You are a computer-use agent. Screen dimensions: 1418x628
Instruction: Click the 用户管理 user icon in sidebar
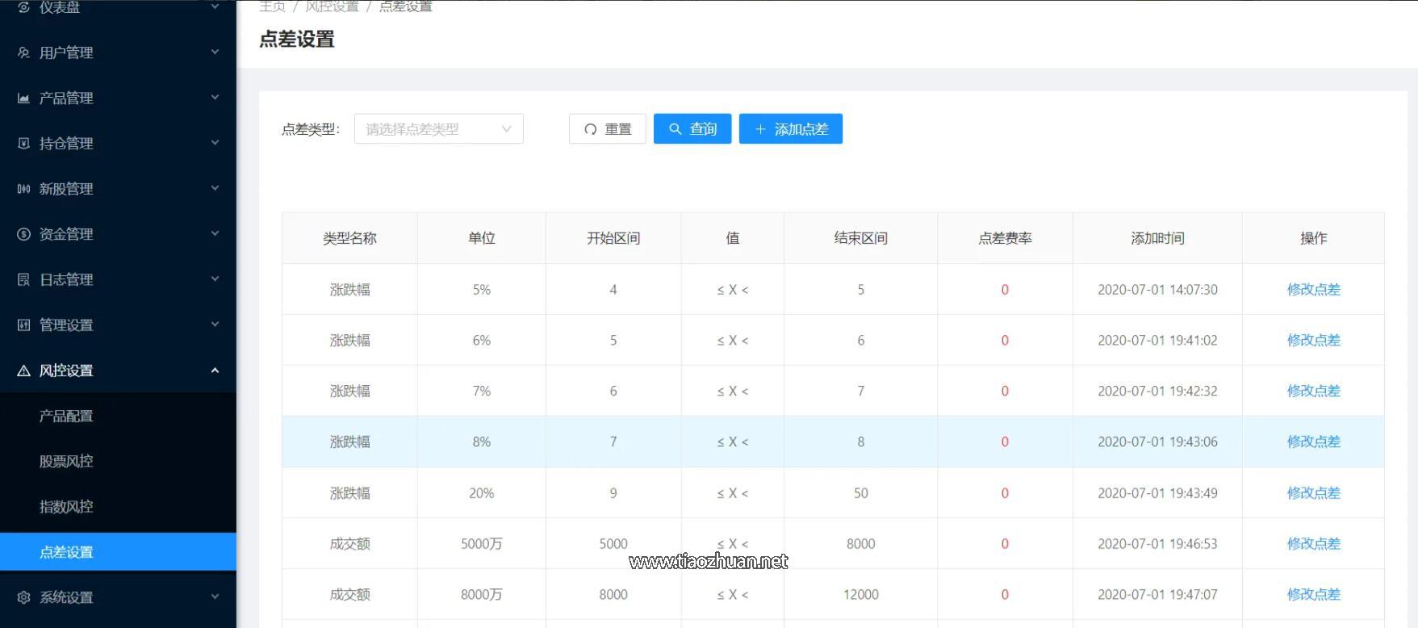[23, 52]
